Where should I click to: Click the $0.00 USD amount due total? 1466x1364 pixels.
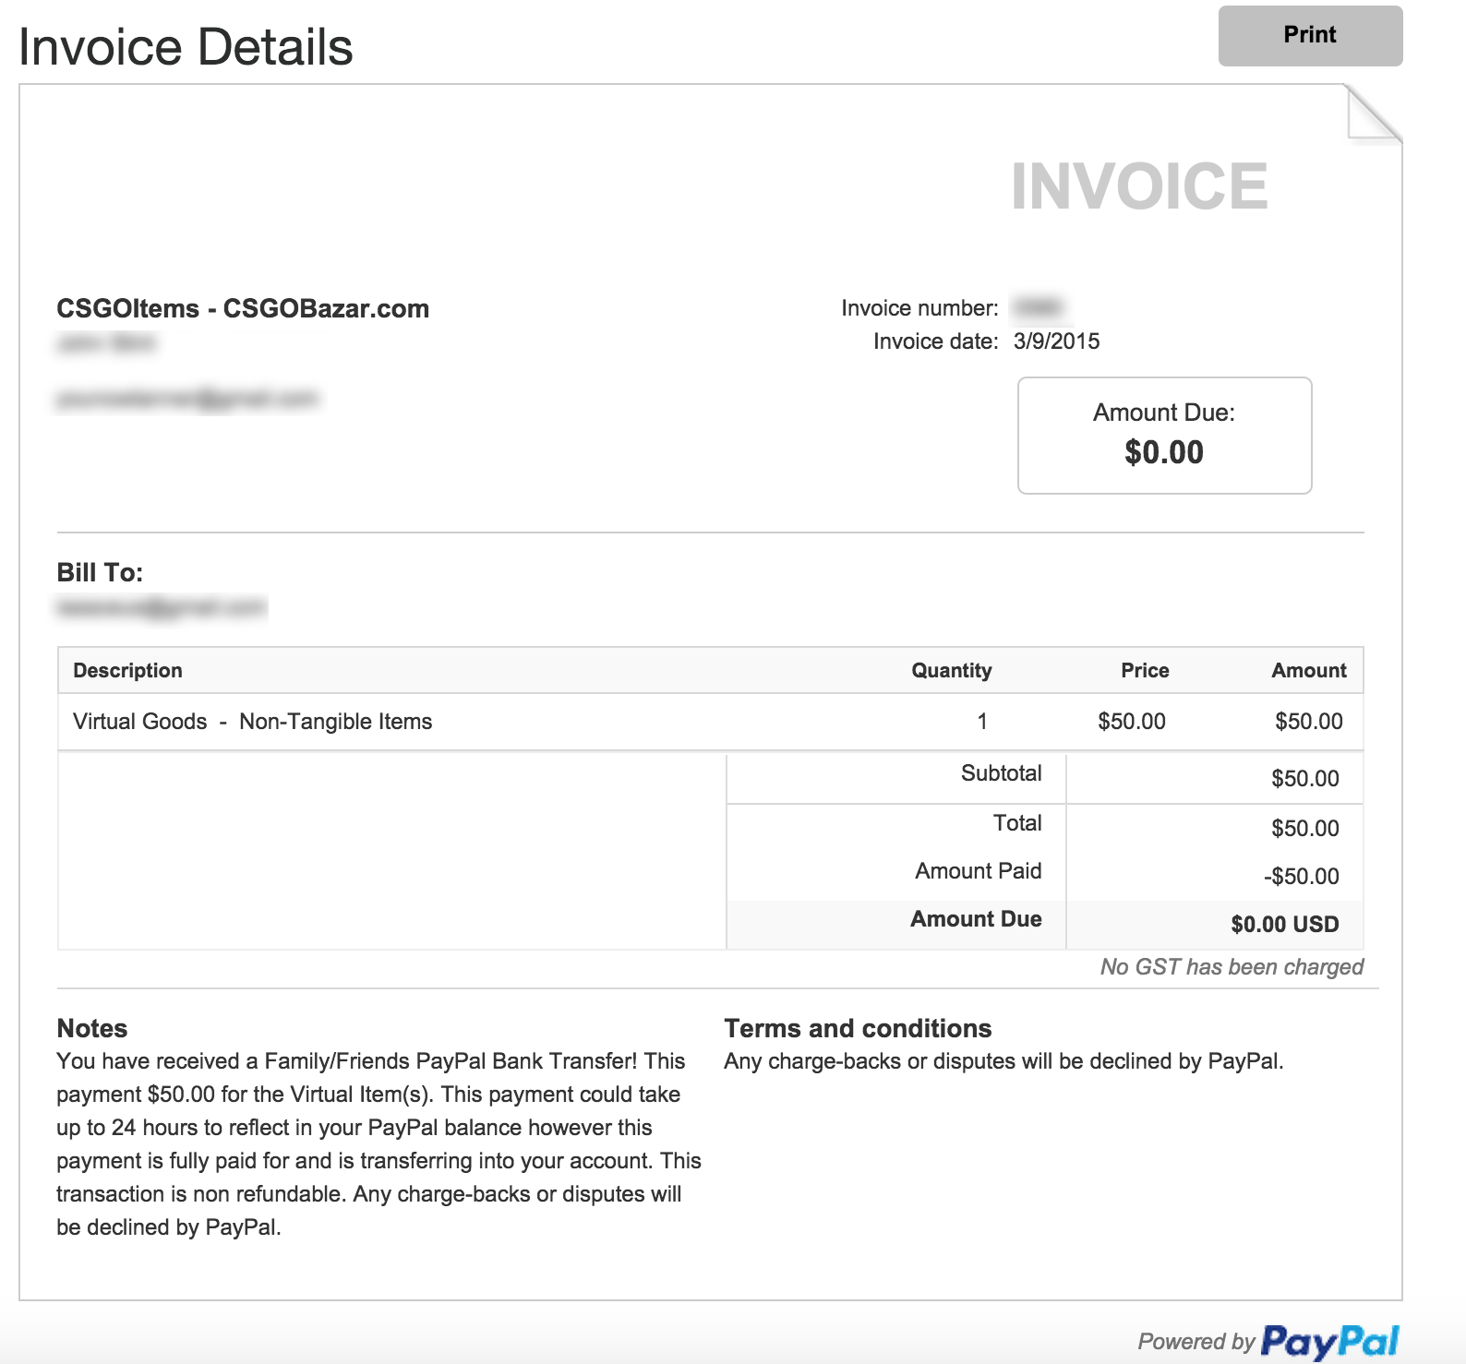click(1284, 925)
